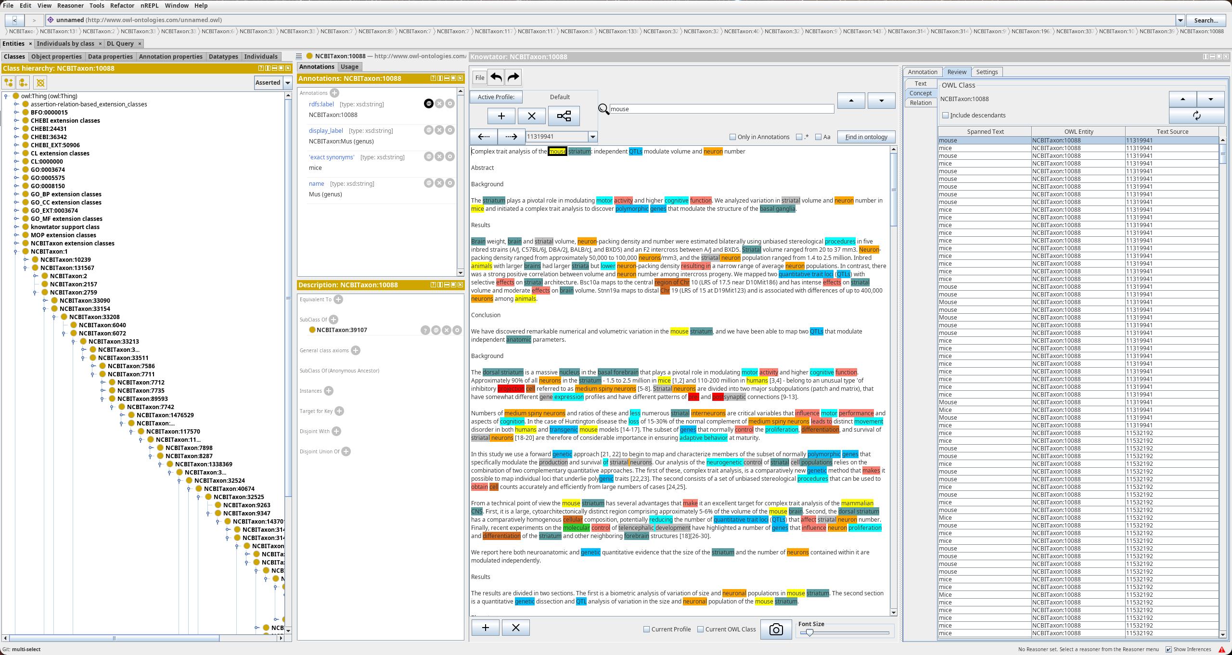Switch to the Object properties tab
1232x655 pixels.
click(56, 56)
